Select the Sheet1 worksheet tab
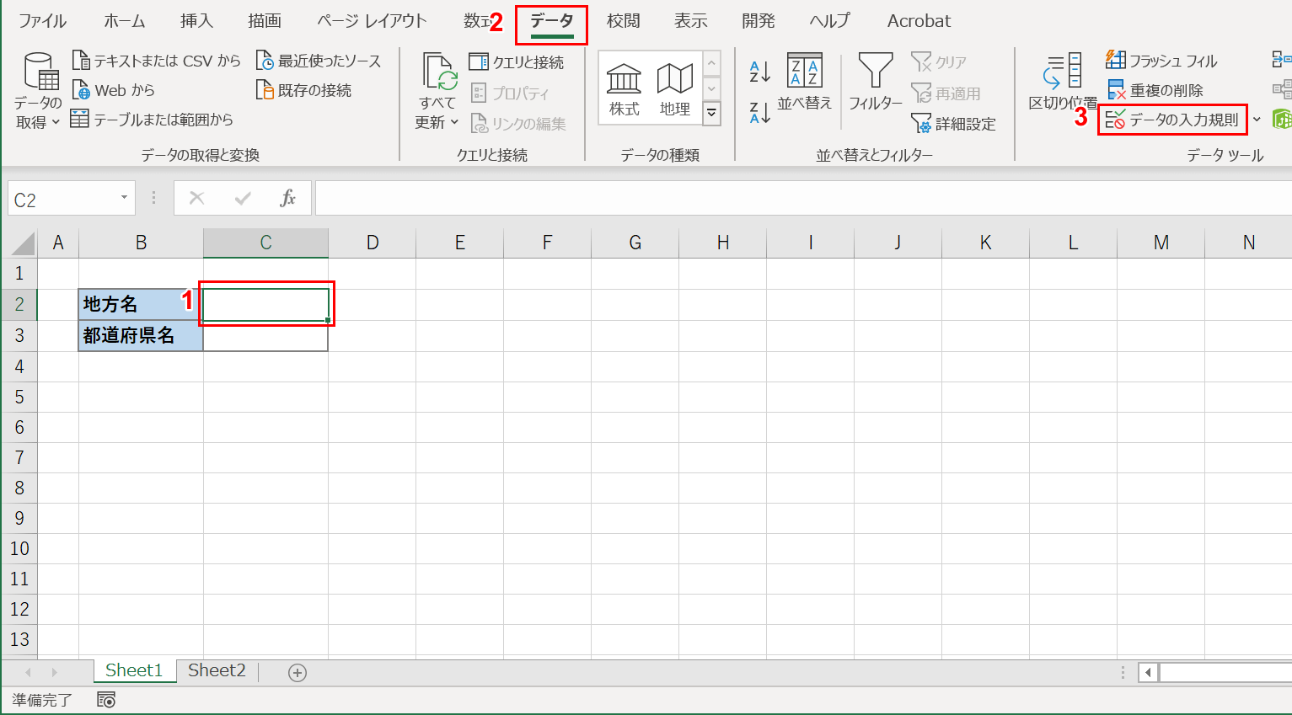The width and height of the screenshot is (1292, 715). click(x=133, y=671)
